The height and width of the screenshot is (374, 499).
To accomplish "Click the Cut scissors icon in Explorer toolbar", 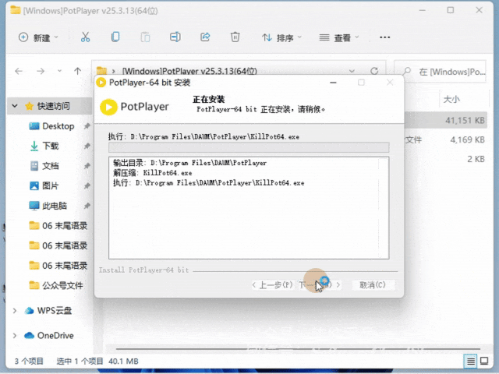I will 85,37.
